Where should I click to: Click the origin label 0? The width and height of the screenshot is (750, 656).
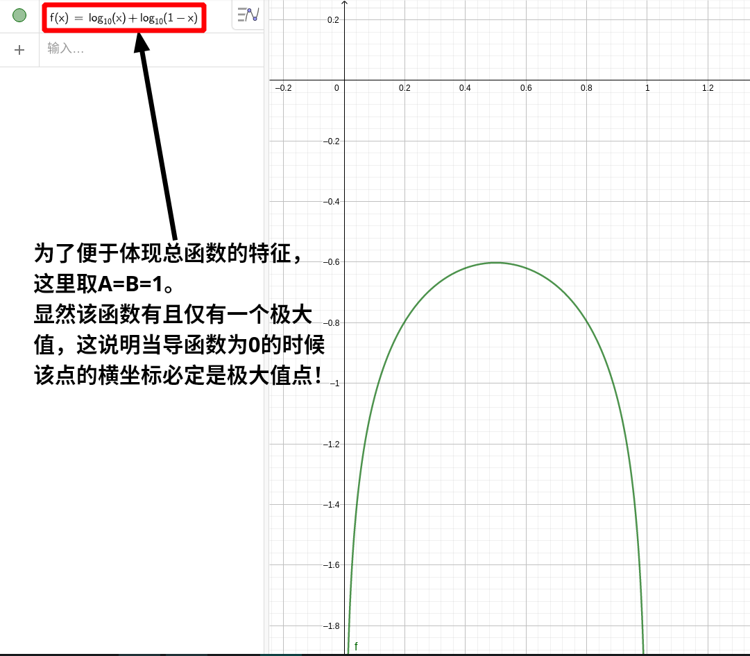coord(336,88)
